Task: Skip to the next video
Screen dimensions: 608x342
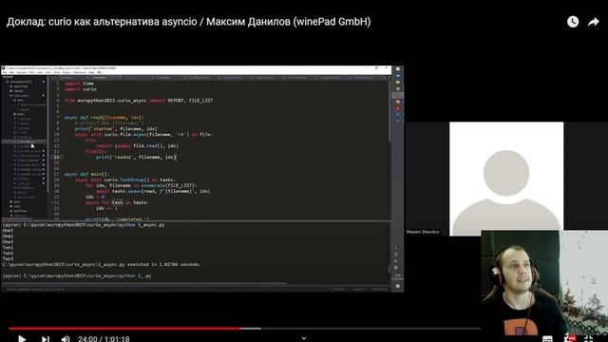Action: [46, 339]
